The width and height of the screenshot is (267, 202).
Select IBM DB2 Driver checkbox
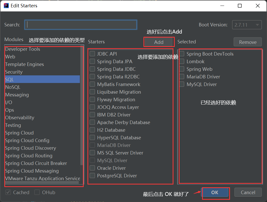92,115
